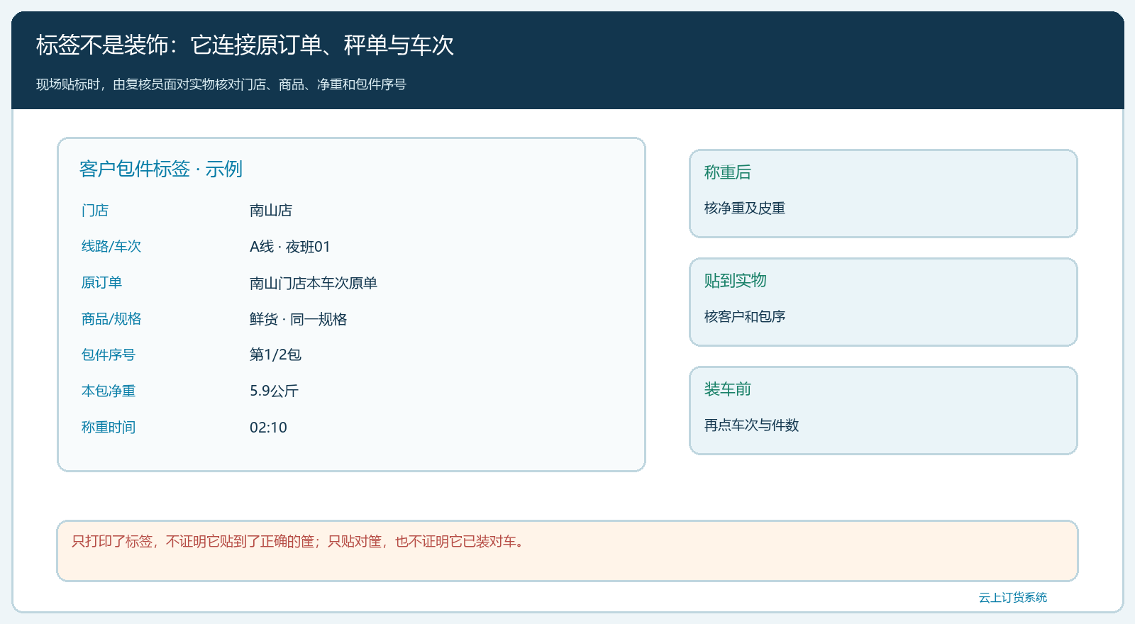Select the step text '再点车次与件数'
This screenshot has height=624, width=1135.
coord(752,425)
